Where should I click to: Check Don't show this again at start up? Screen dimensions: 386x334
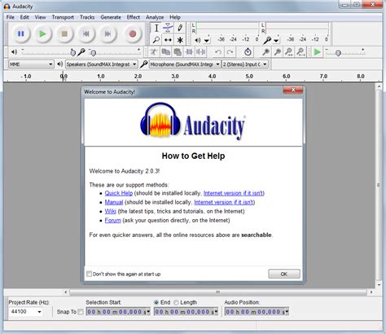(x=89, y=274)
